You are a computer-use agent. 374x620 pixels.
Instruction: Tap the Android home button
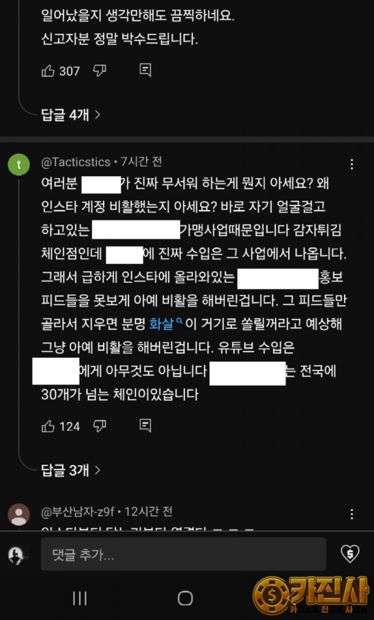click(x=185, y=599)
